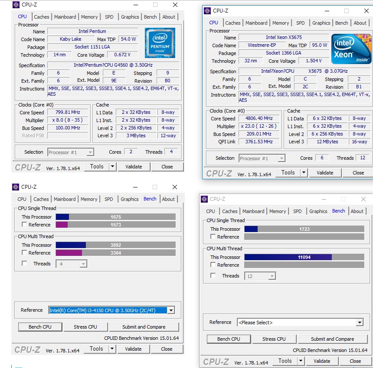Open Memory tab in Pentium CPU window
The height and width of the screenshot is (368, 373).
[x=89, y=17]
